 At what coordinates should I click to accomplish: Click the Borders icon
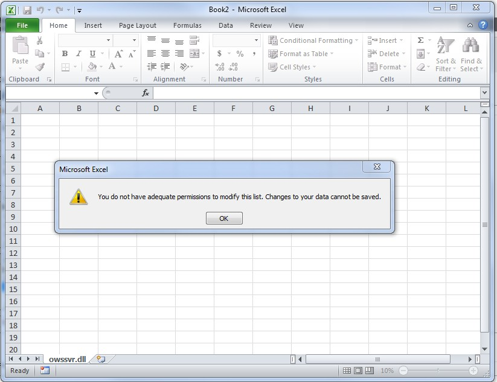[65, 67]
